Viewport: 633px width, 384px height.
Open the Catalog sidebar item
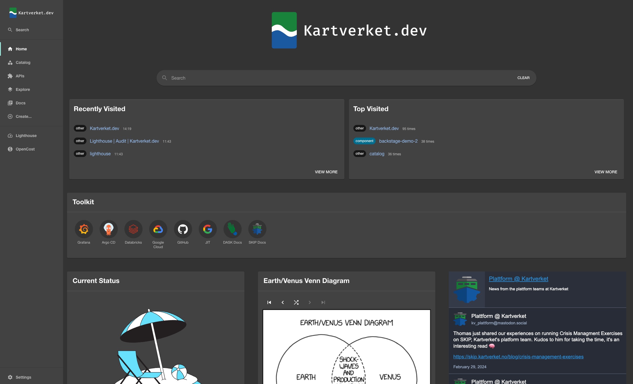23,62
